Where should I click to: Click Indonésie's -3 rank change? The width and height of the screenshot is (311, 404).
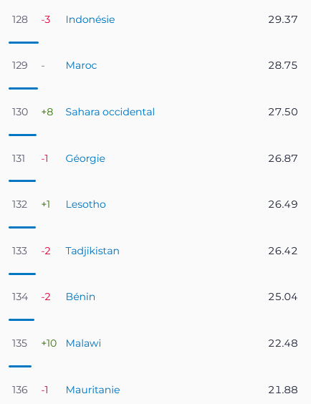coord(46,19)
